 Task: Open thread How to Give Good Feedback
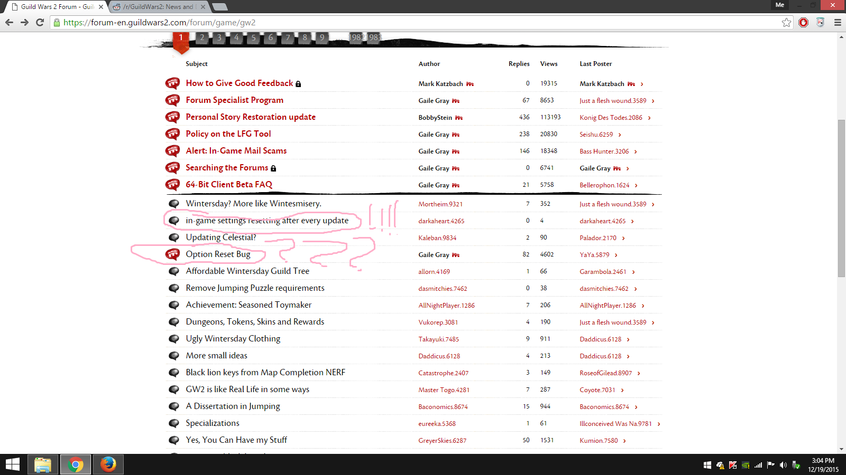[239, 83]
